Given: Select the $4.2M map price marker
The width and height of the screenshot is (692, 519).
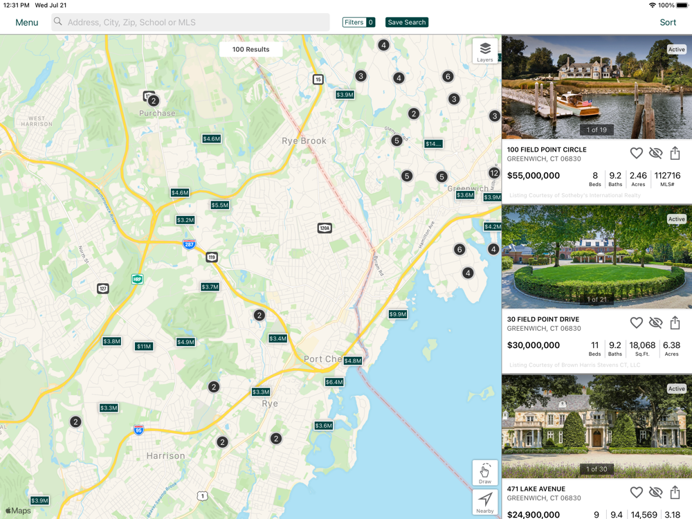Looking at the screenshot, I should (x=493, y=226).
